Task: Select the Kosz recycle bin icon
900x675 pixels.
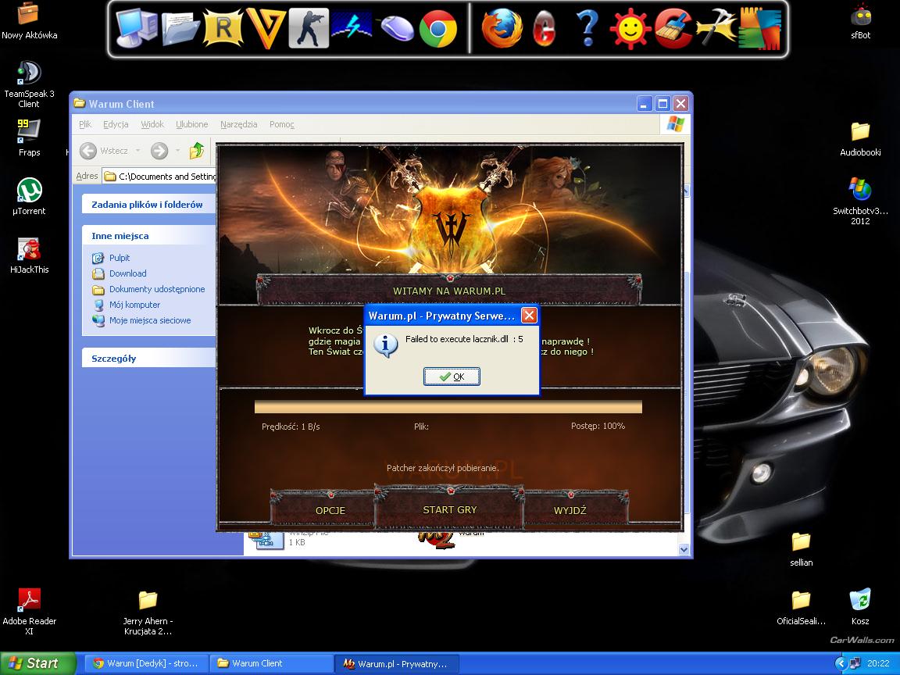Action: (x=860, y=607)
